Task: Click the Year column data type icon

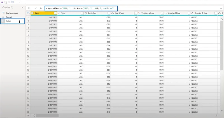Action: 59,13
